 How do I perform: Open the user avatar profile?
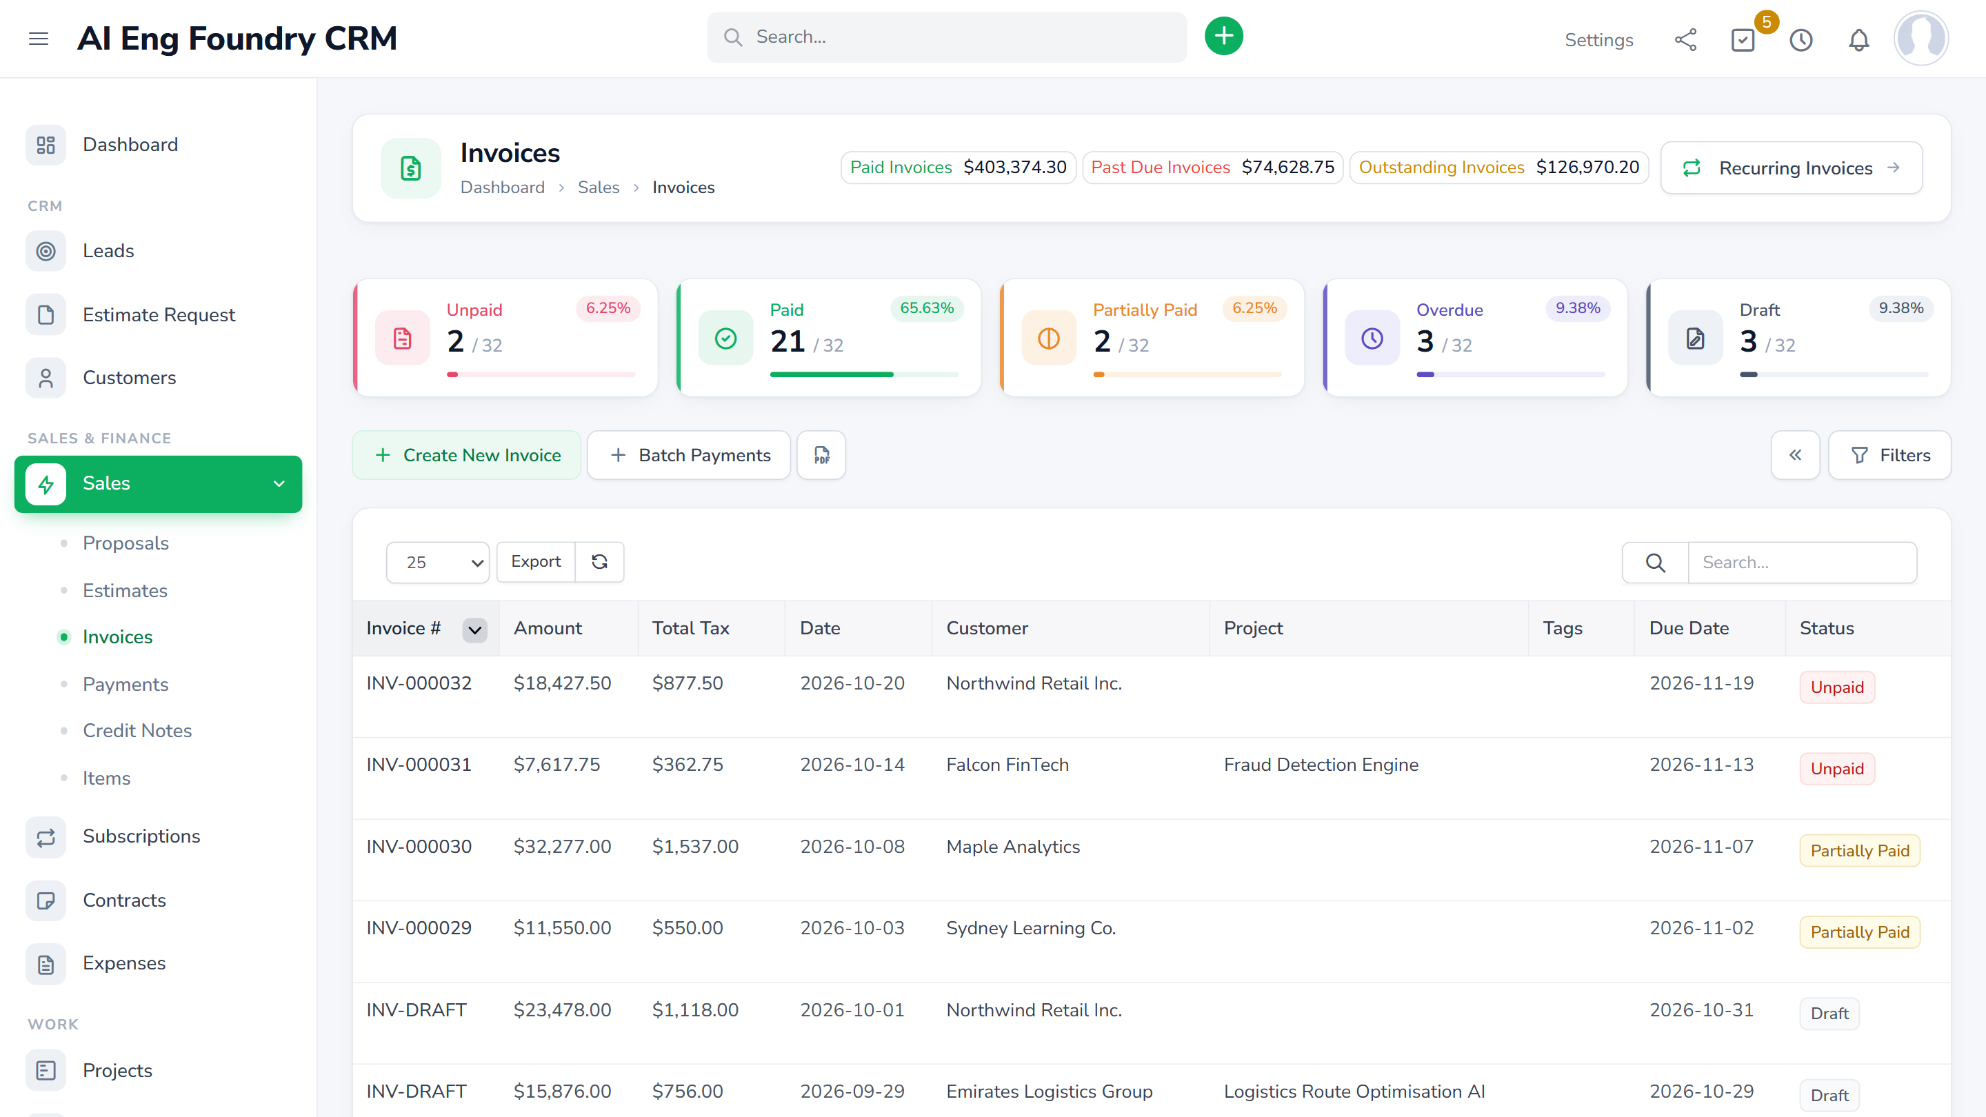tap(1920, 38)
